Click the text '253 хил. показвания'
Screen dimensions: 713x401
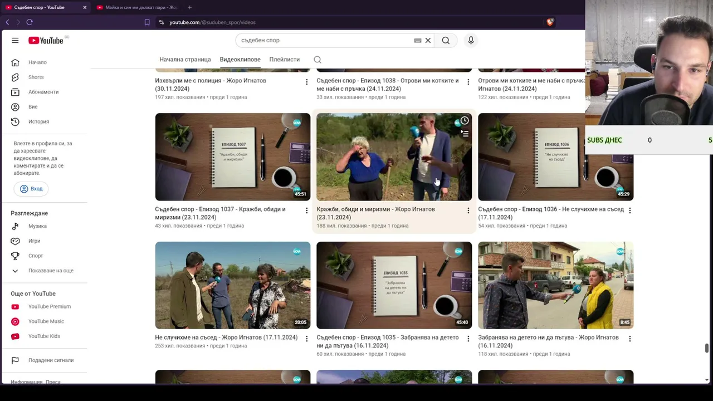179,346
